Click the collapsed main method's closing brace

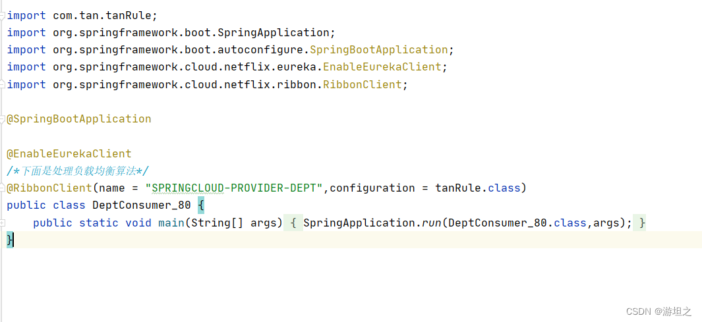coord(642,223)
